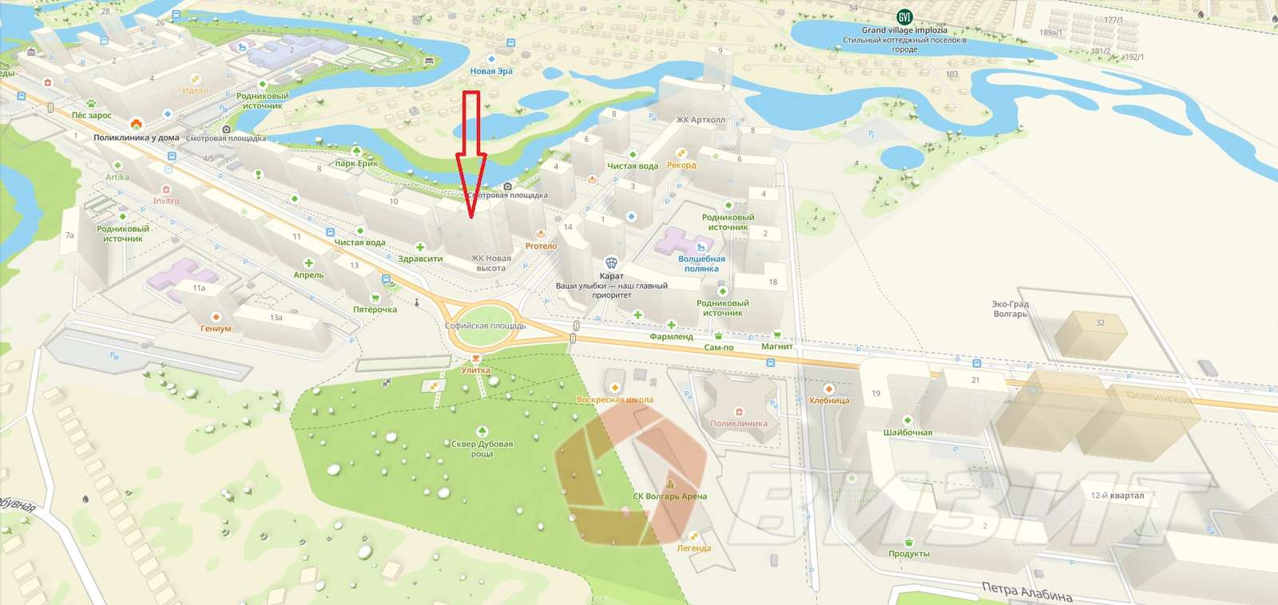Click the Апрель pharmacy cross icon
Screen dimensions: 1278x605
[x=308, y=263]
